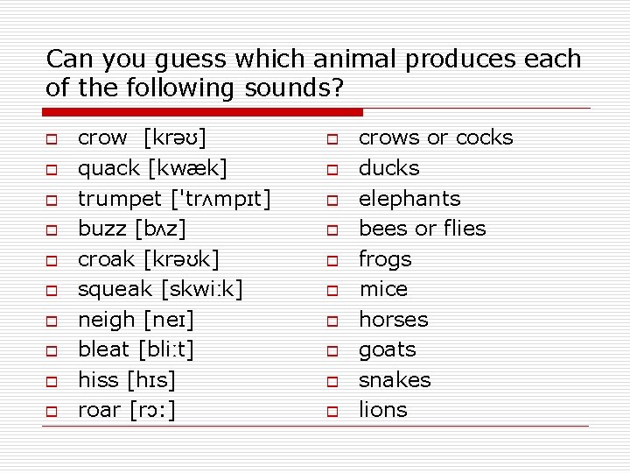630x473 pixels.
Task: Click the square bullet beside buzz
Action: coord(52,231)
